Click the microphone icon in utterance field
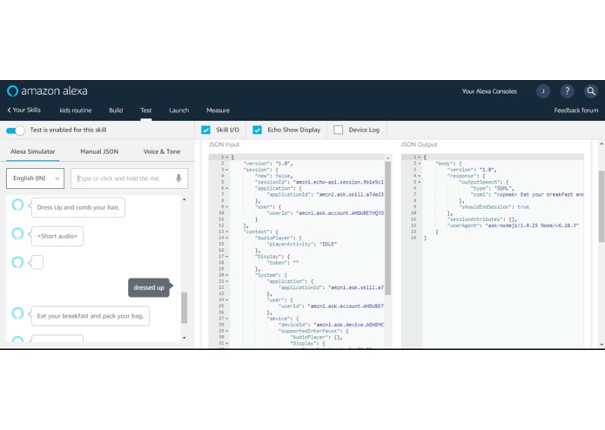This screenshot has width=605, height=430. click(x=178, y=178)
